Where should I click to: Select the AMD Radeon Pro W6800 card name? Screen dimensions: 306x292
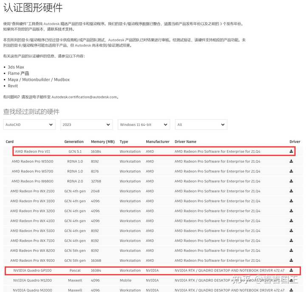click(x=32, y=181)
